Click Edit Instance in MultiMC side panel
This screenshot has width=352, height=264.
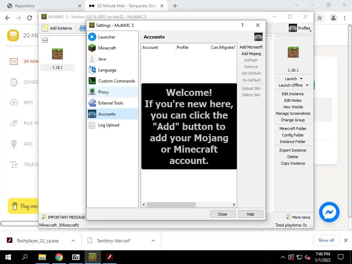coord(293,94)
